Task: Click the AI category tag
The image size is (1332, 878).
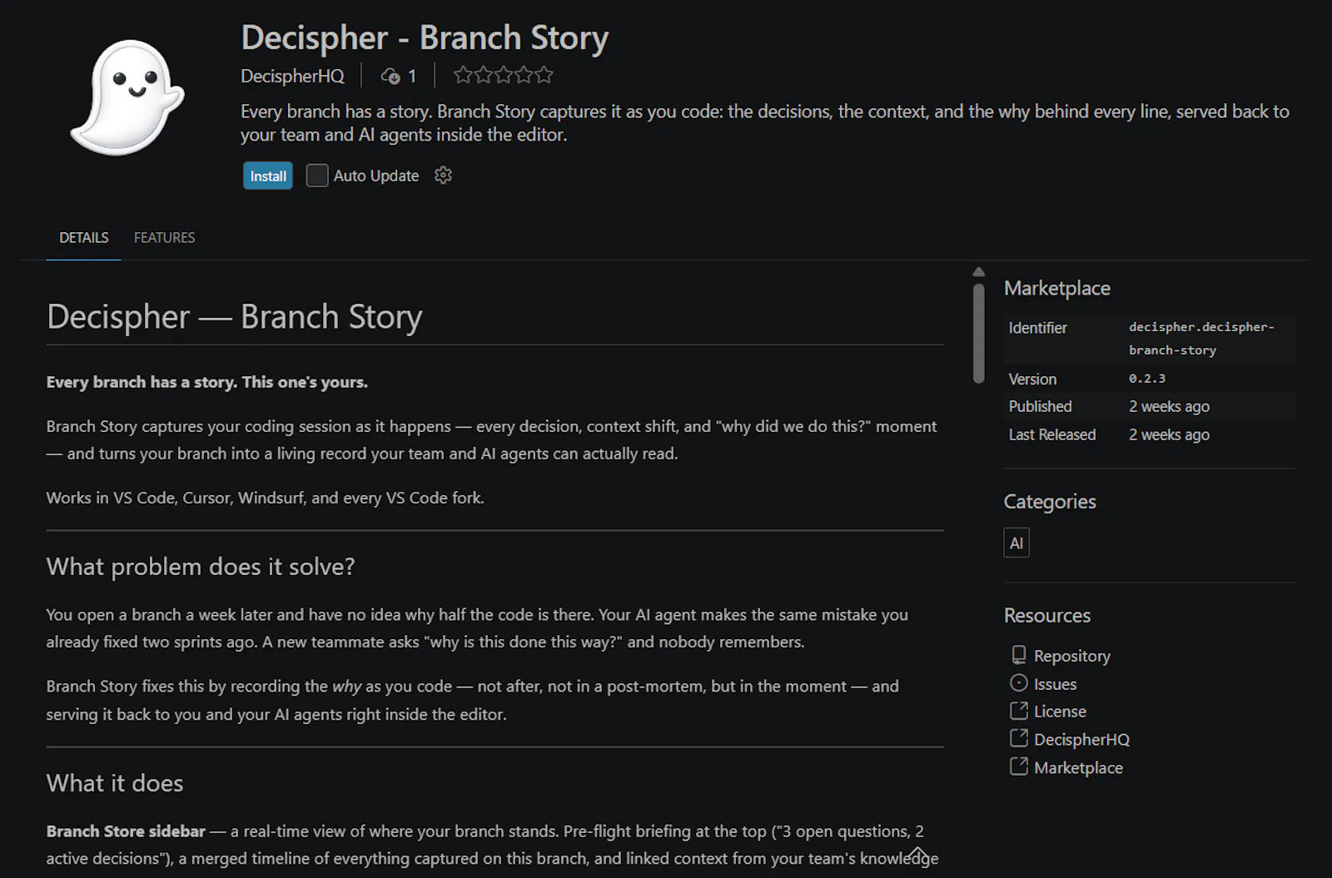Action: tap(1016, 543)
